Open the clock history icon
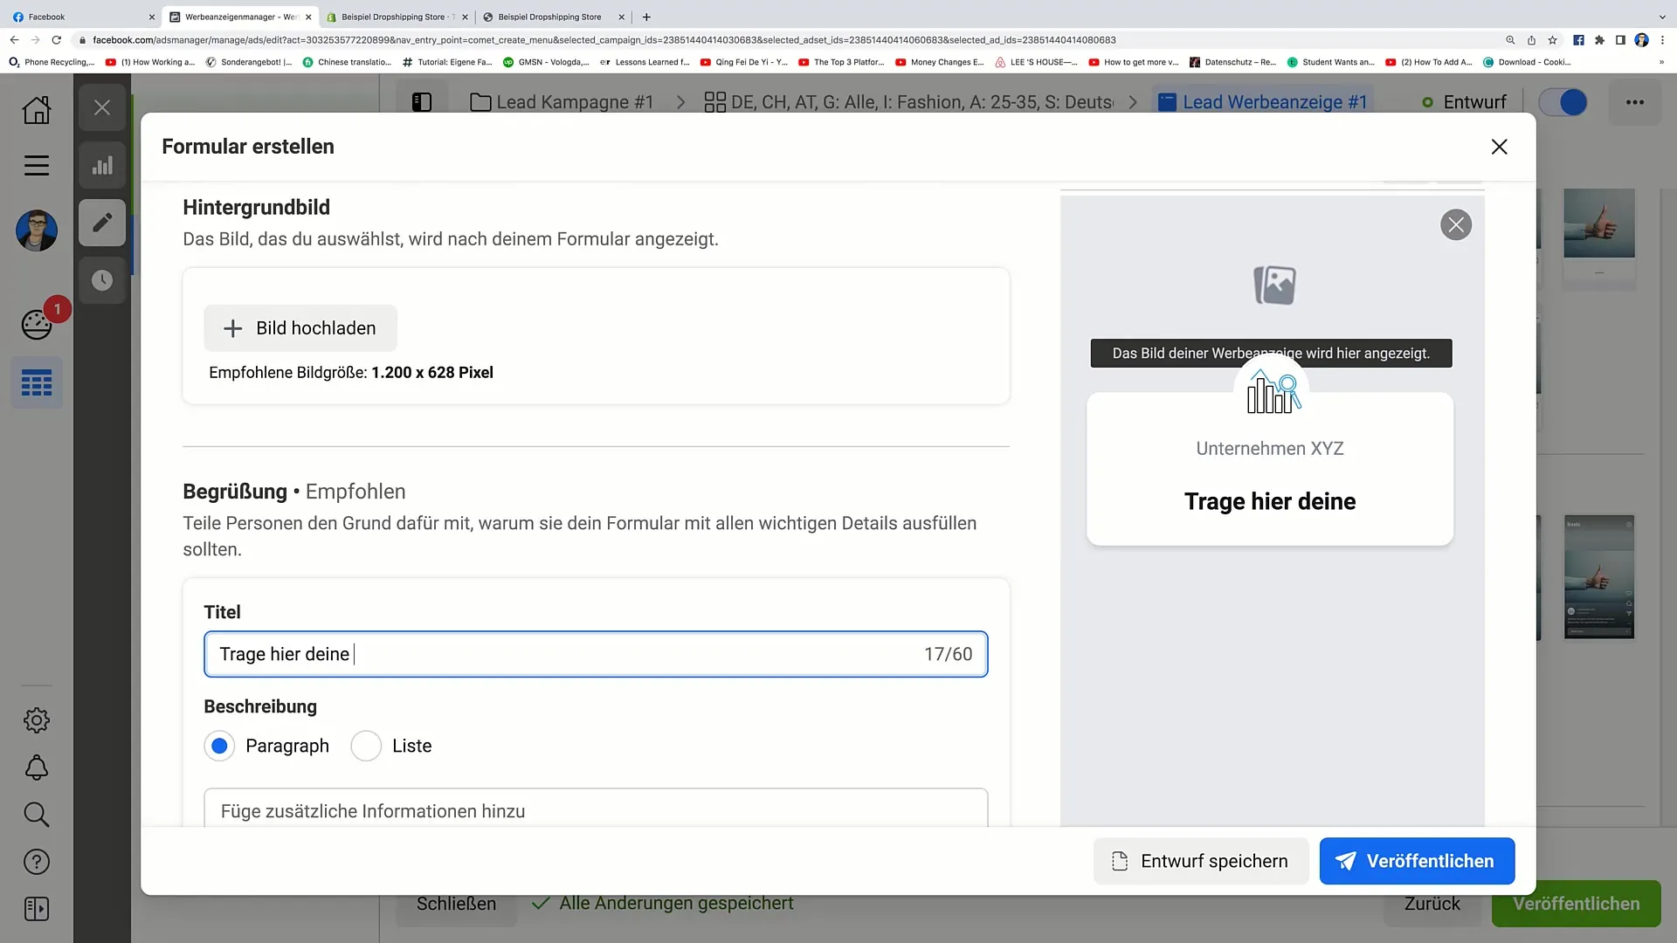This screenshot has height=943, width=1677. [102, 280]
